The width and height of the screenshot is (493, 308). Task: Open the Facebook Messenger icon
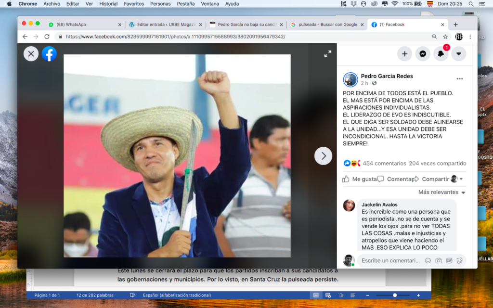(x=422, y=54)
